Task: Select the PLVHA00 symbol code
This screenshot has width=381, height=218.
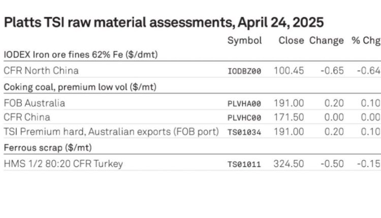Action: click(244, 104)
